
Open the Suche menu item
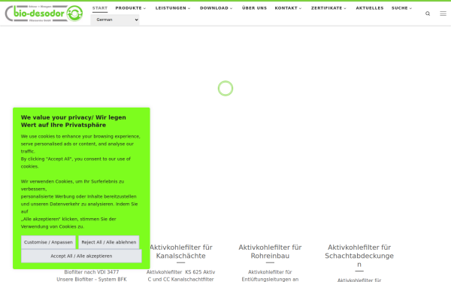tap(400, 8)
